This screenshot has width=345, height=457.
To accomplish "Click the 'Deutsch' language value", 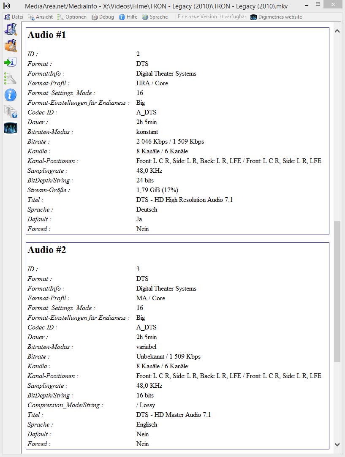I will [147, 209].
